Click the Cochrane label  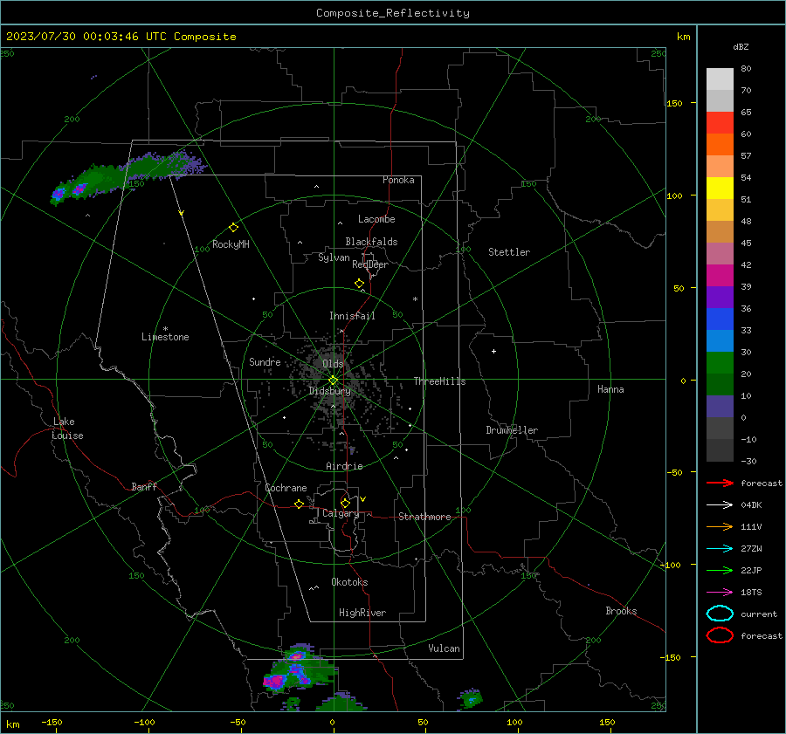pos(286,488)
